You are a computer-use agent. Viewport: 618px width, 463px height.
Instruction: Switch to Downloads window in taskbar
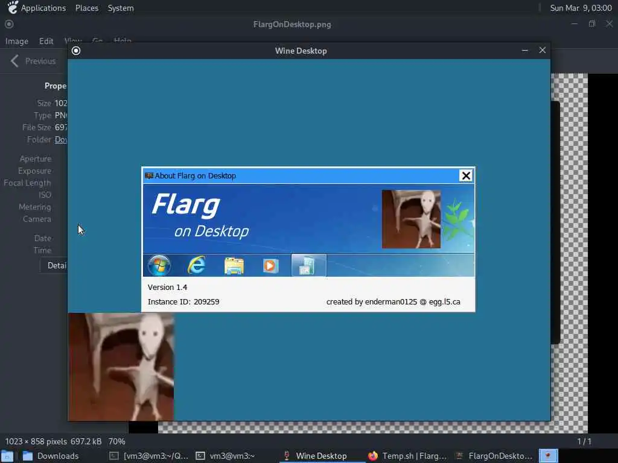pos(51,456)
